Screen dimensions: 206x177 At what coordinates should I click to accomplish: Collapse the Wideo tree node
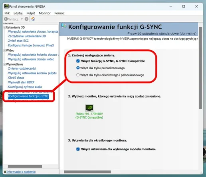(x=5, y=51)
